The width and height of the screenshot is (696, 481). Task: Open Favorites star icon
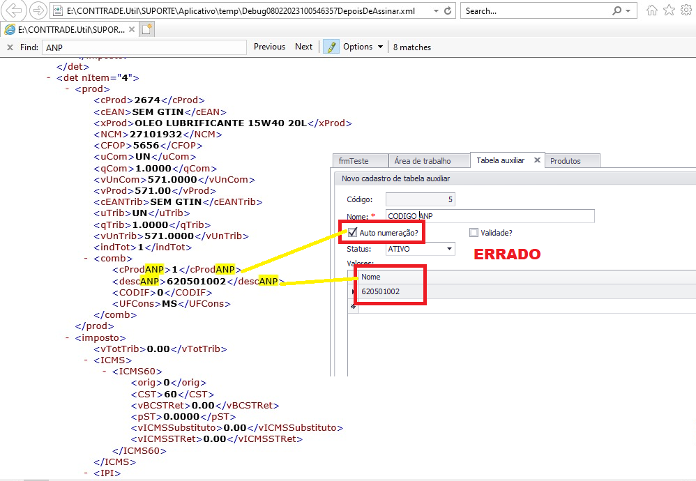669,10
